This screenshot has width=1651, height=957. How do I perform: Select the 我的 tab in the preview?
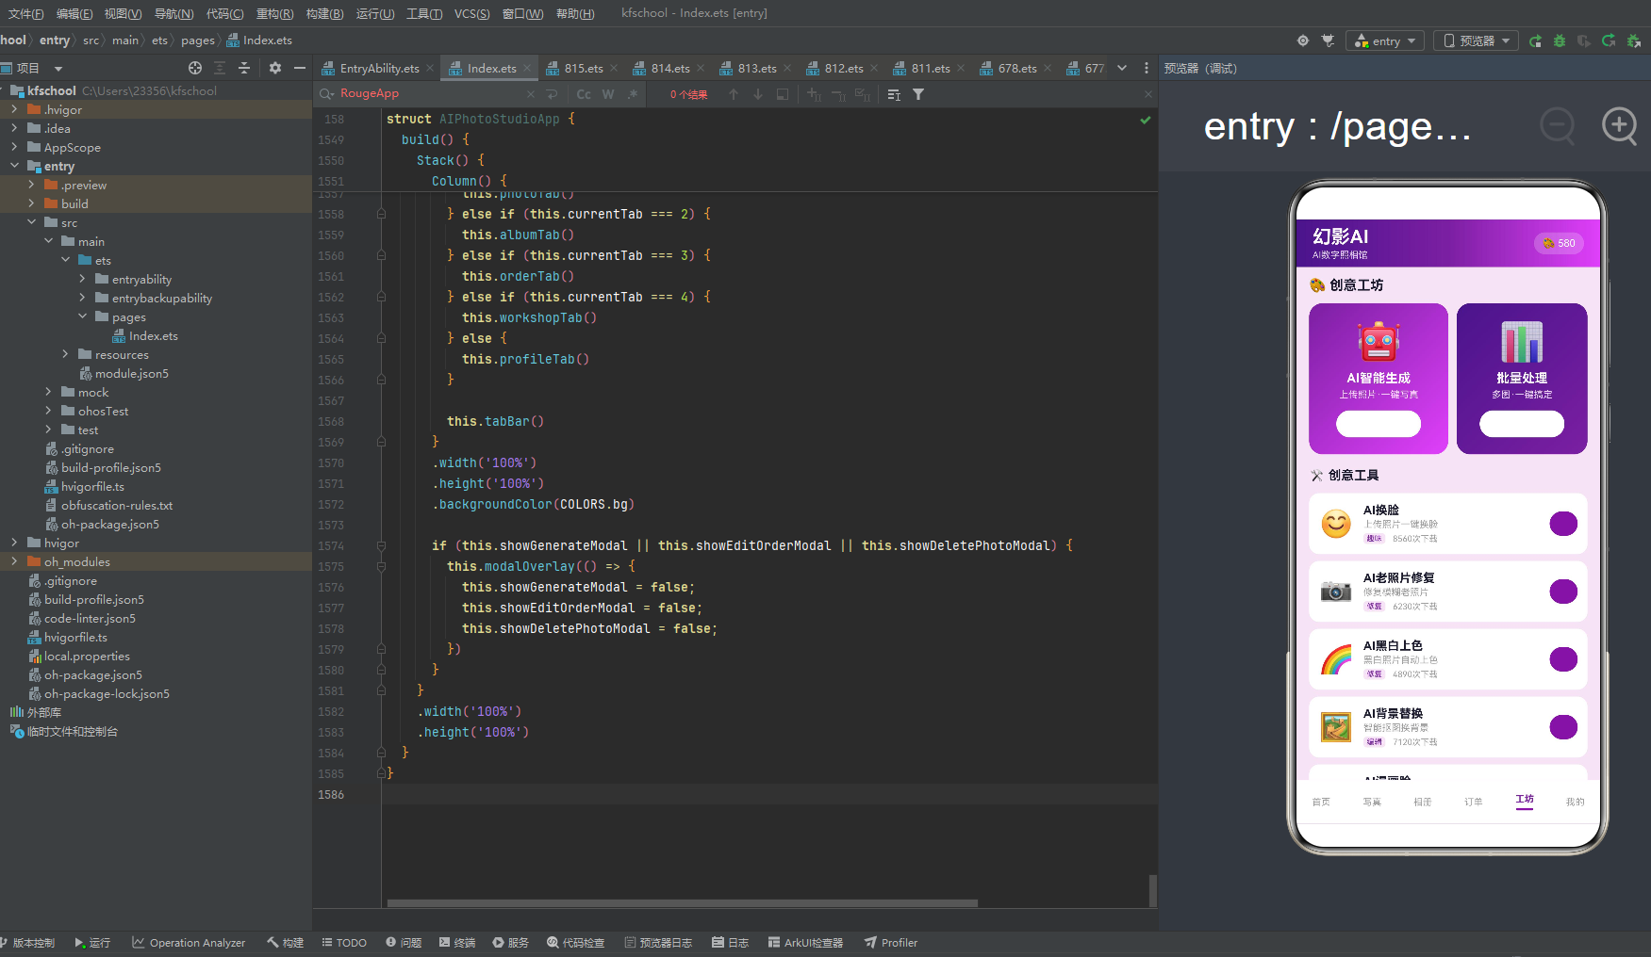pyautogui.click(x=1576, y=802)
